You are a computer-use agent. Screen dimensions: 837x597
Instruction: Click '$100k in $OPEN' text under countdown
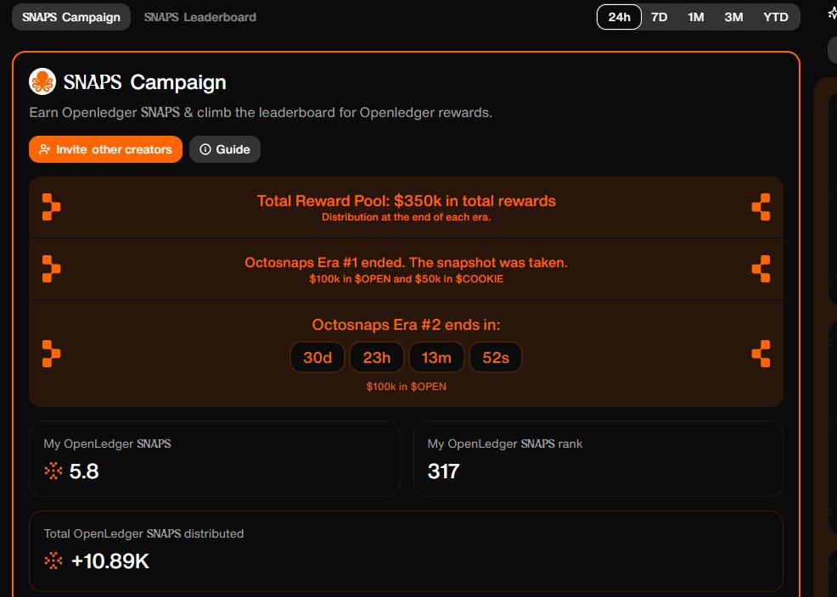(407, 387)
